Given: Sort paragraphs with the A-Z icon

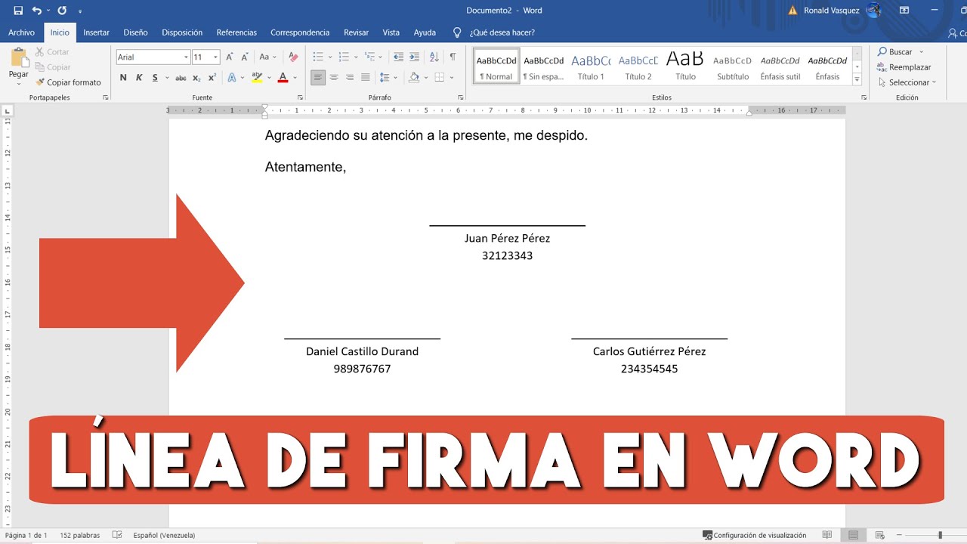Looking at the screenshot, I should 434,57.
